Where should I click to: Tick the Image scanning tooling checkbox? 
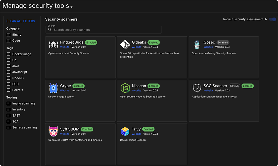tap(9, 103)
